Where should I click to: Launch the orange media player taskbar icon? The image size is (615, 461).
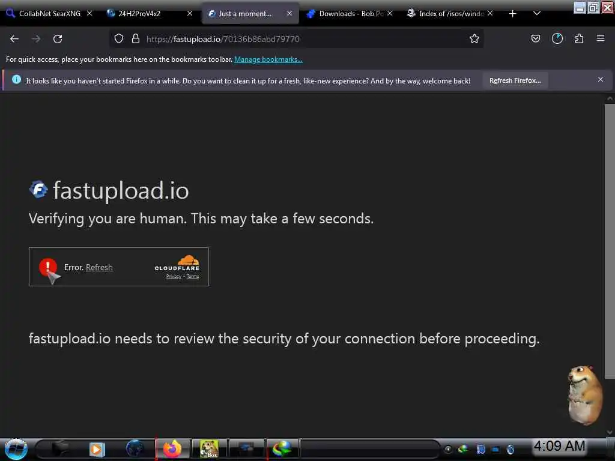97,449
